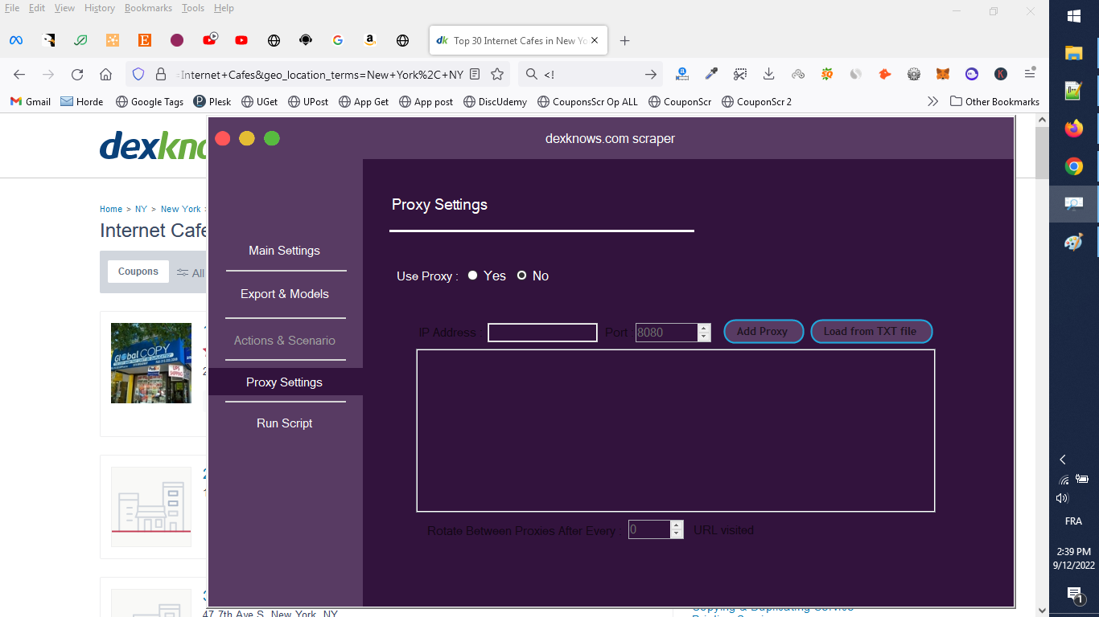
Task: Select the Proxy Settings sidebar item
Action: tap(285, 382)
